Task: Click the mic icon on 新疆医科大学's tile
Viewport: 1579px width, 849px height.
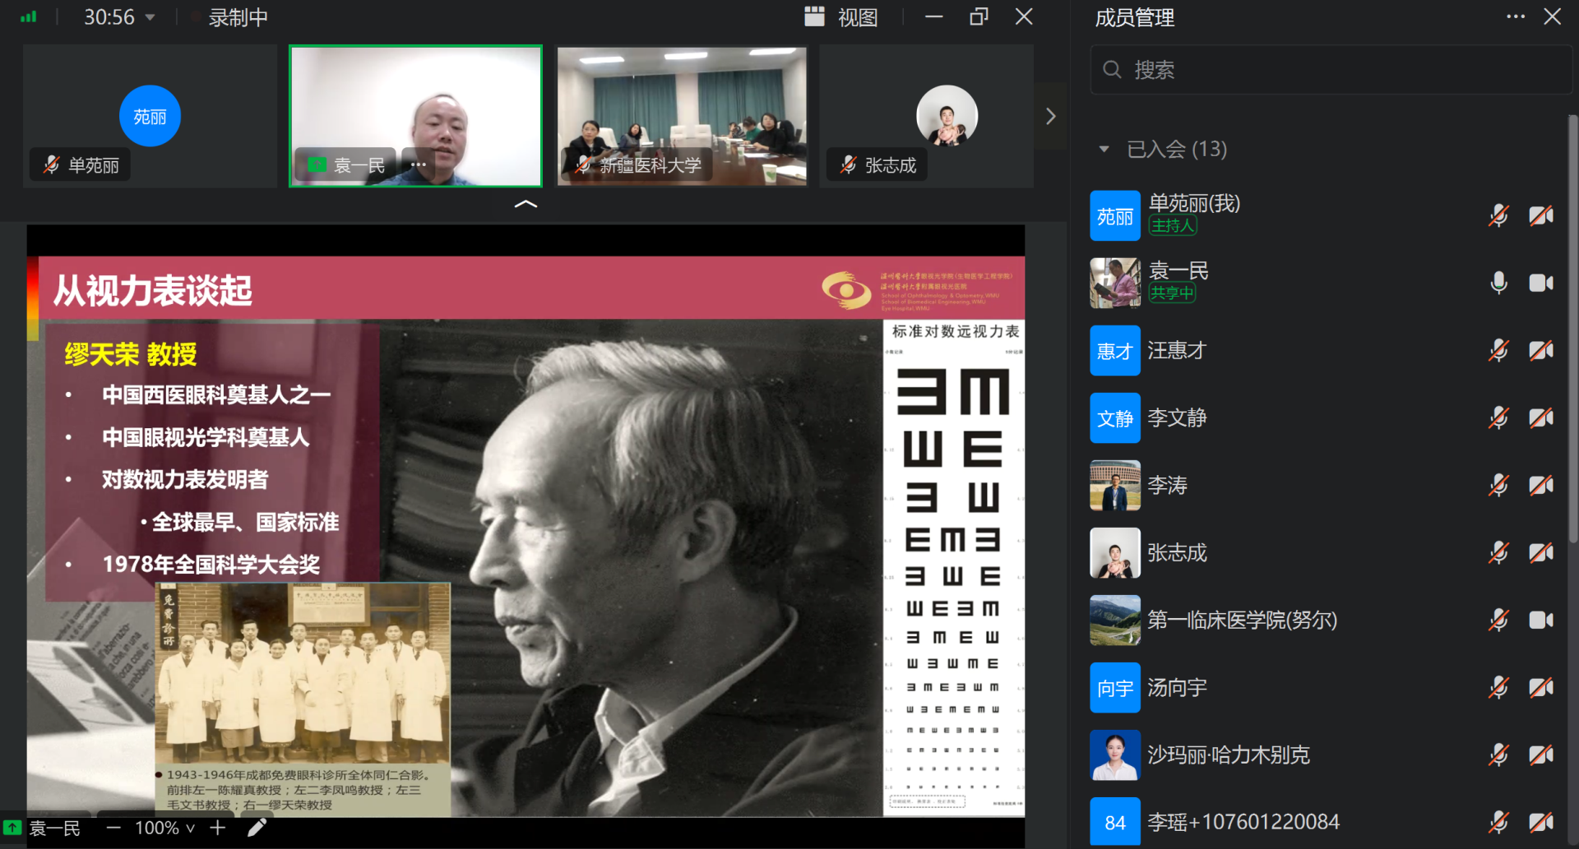Action: [584, 164]
